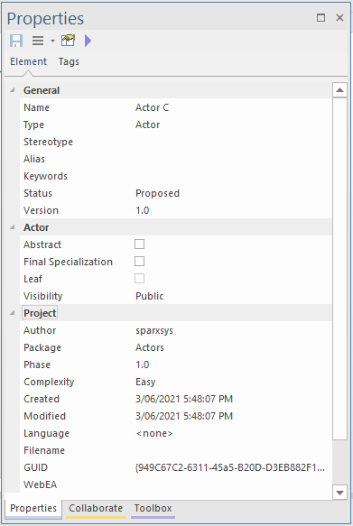
Task: Toggle the Leaf checkbox
Action: (140, 278)
